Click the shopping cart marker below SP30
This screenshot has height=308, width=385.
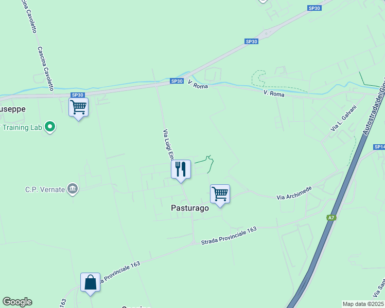point(78,108)
